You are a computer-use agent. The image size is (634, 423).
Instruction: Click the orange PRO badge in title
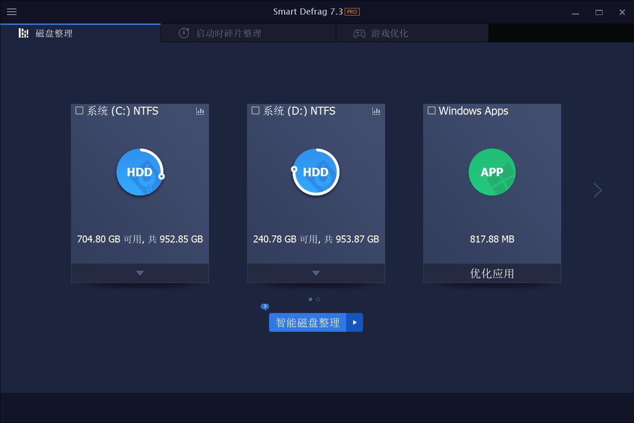click(x=352, y=12)
